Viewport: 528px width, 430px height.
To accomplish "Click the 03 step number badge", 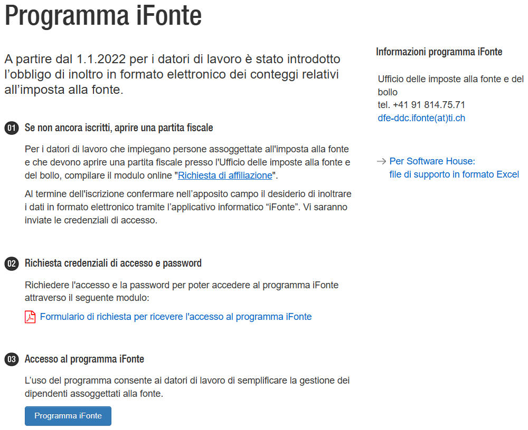I will 11,359.
